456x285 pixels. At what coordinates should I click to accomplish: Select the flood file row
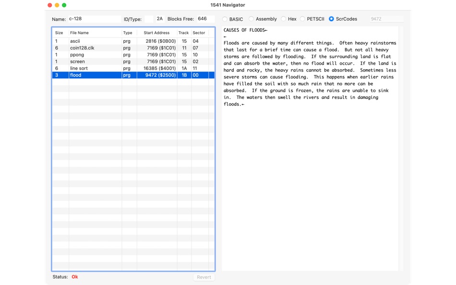[133, 75]
